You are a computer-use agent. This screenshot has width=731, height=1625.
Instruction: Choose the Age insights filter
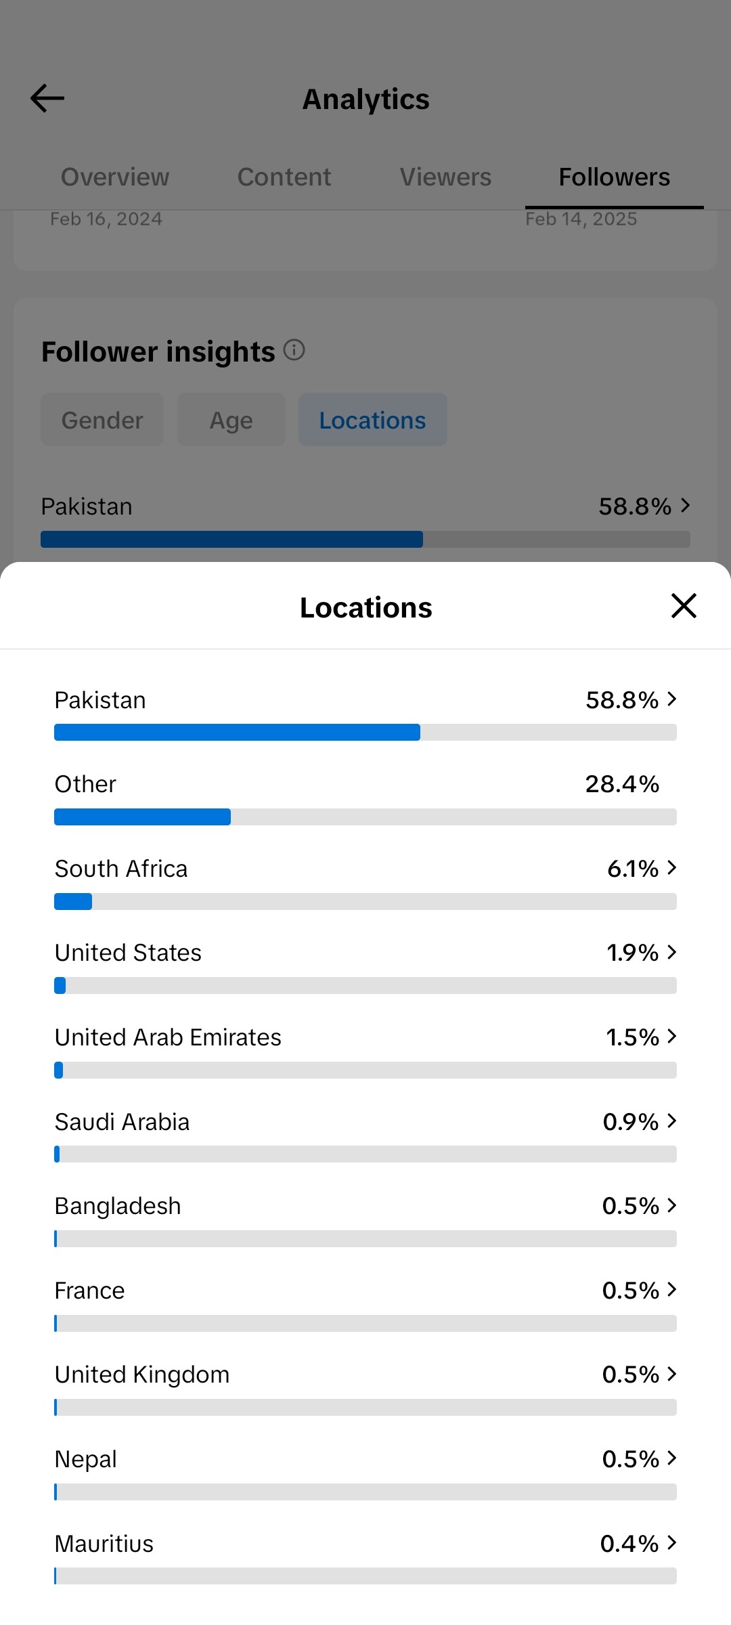point(231,420)
